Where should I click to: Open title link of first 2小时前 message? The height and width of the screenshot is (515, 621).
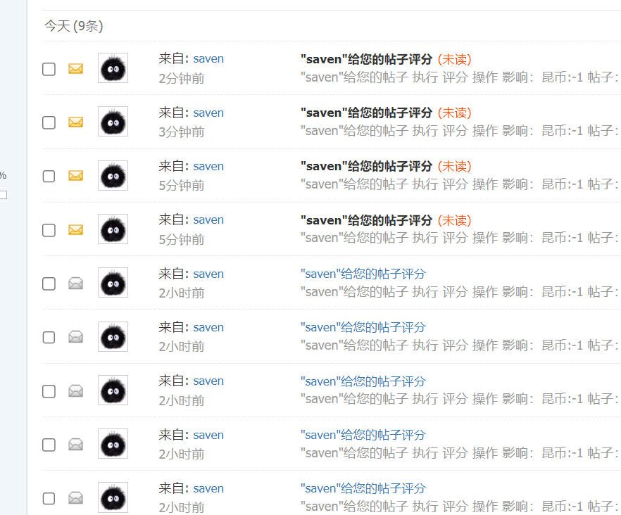(363, 274)
